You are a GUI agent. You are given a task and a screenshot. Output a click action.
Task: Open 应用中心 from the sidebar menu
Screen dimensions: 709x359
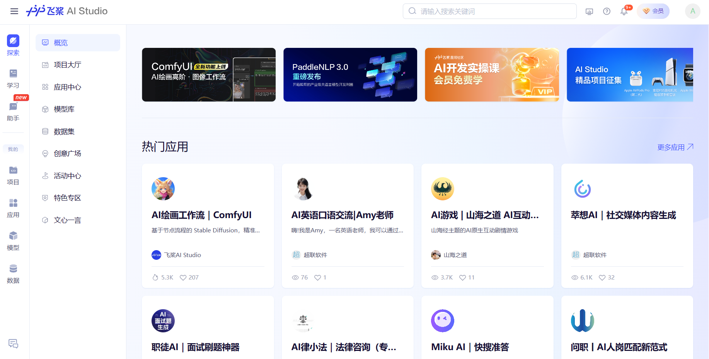[x=67, y=87]
